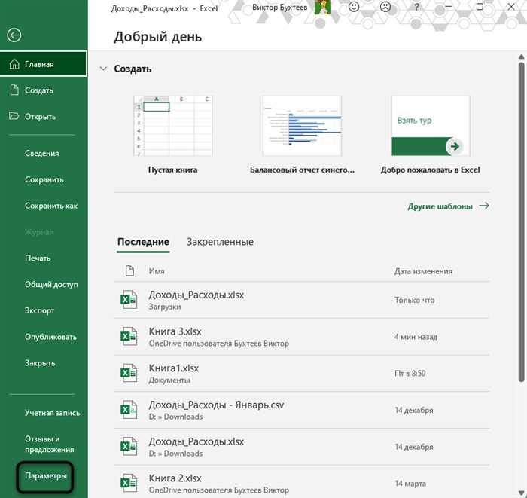This screenshot has height=498, width=527.
Task: Click the back arrow icon
Action: [x=14, y=35]
